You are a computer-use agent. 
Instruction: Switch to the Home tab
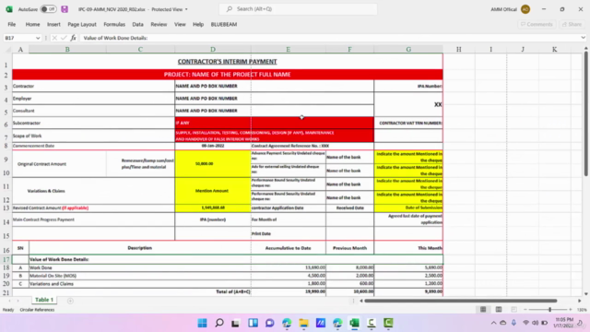[33, 24]
